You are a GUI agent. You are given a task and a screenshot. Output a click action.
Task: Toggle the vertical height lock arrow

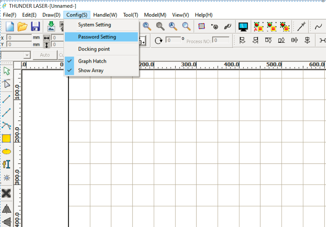click(x=47, y=44)
